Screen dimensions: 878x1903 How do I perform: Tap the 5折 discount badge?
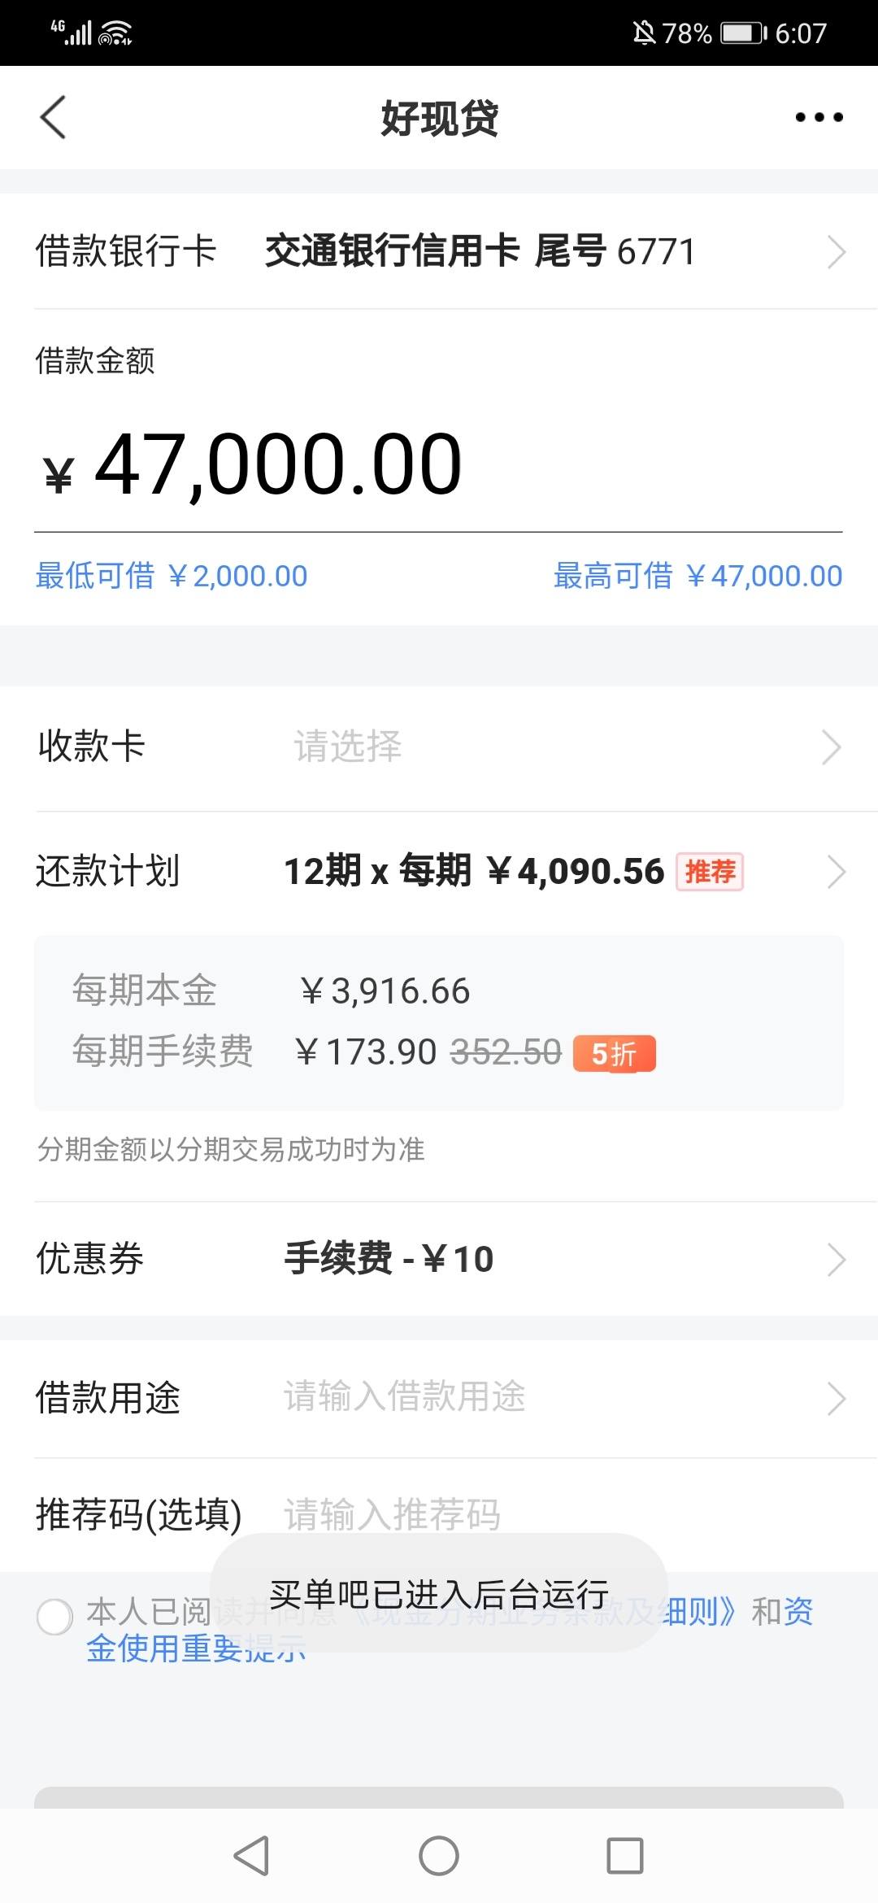click(x=614, y=1053)
